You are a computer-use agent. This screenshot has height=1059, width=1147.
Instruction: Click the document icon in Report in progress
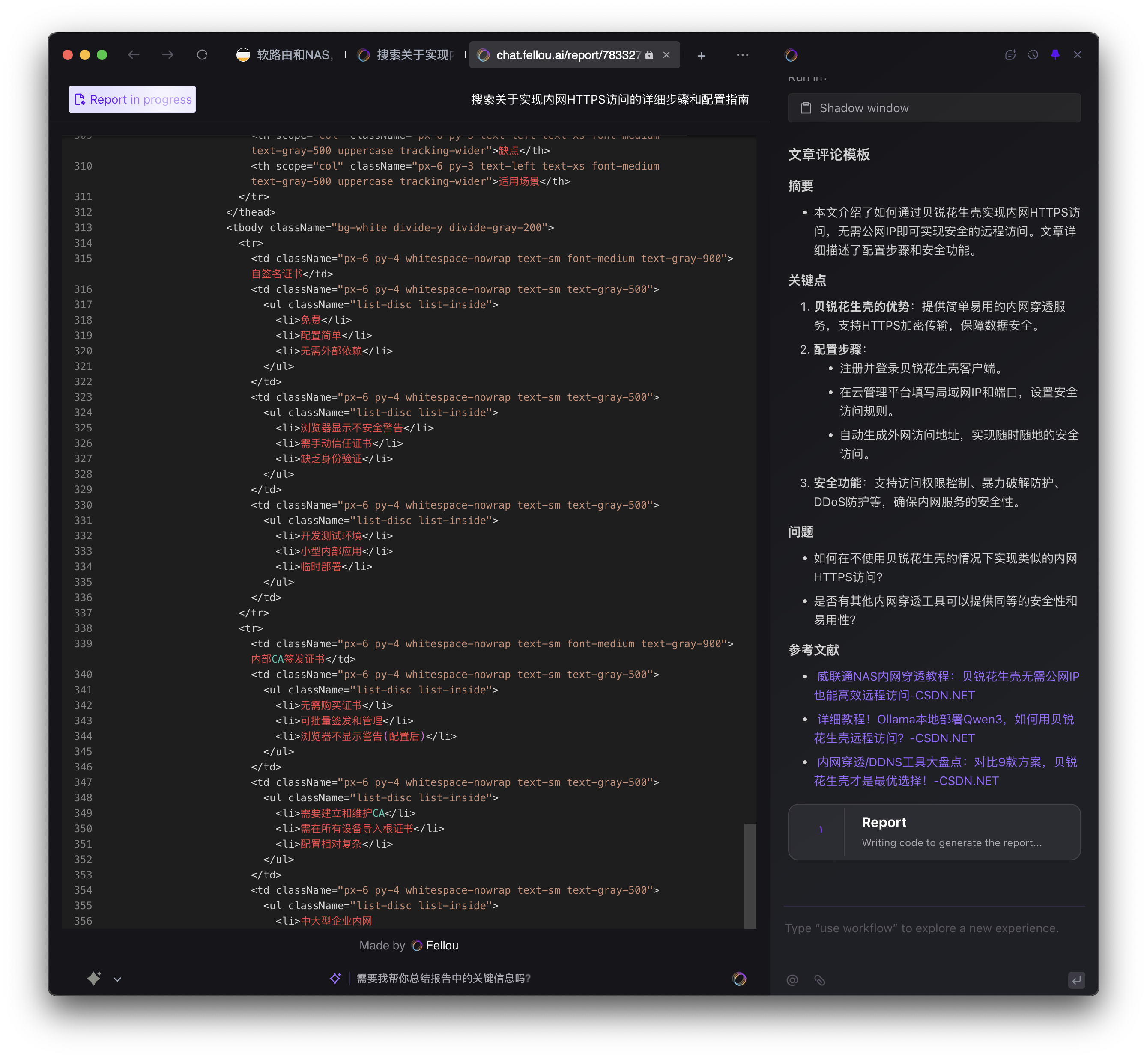pos(80,99)
